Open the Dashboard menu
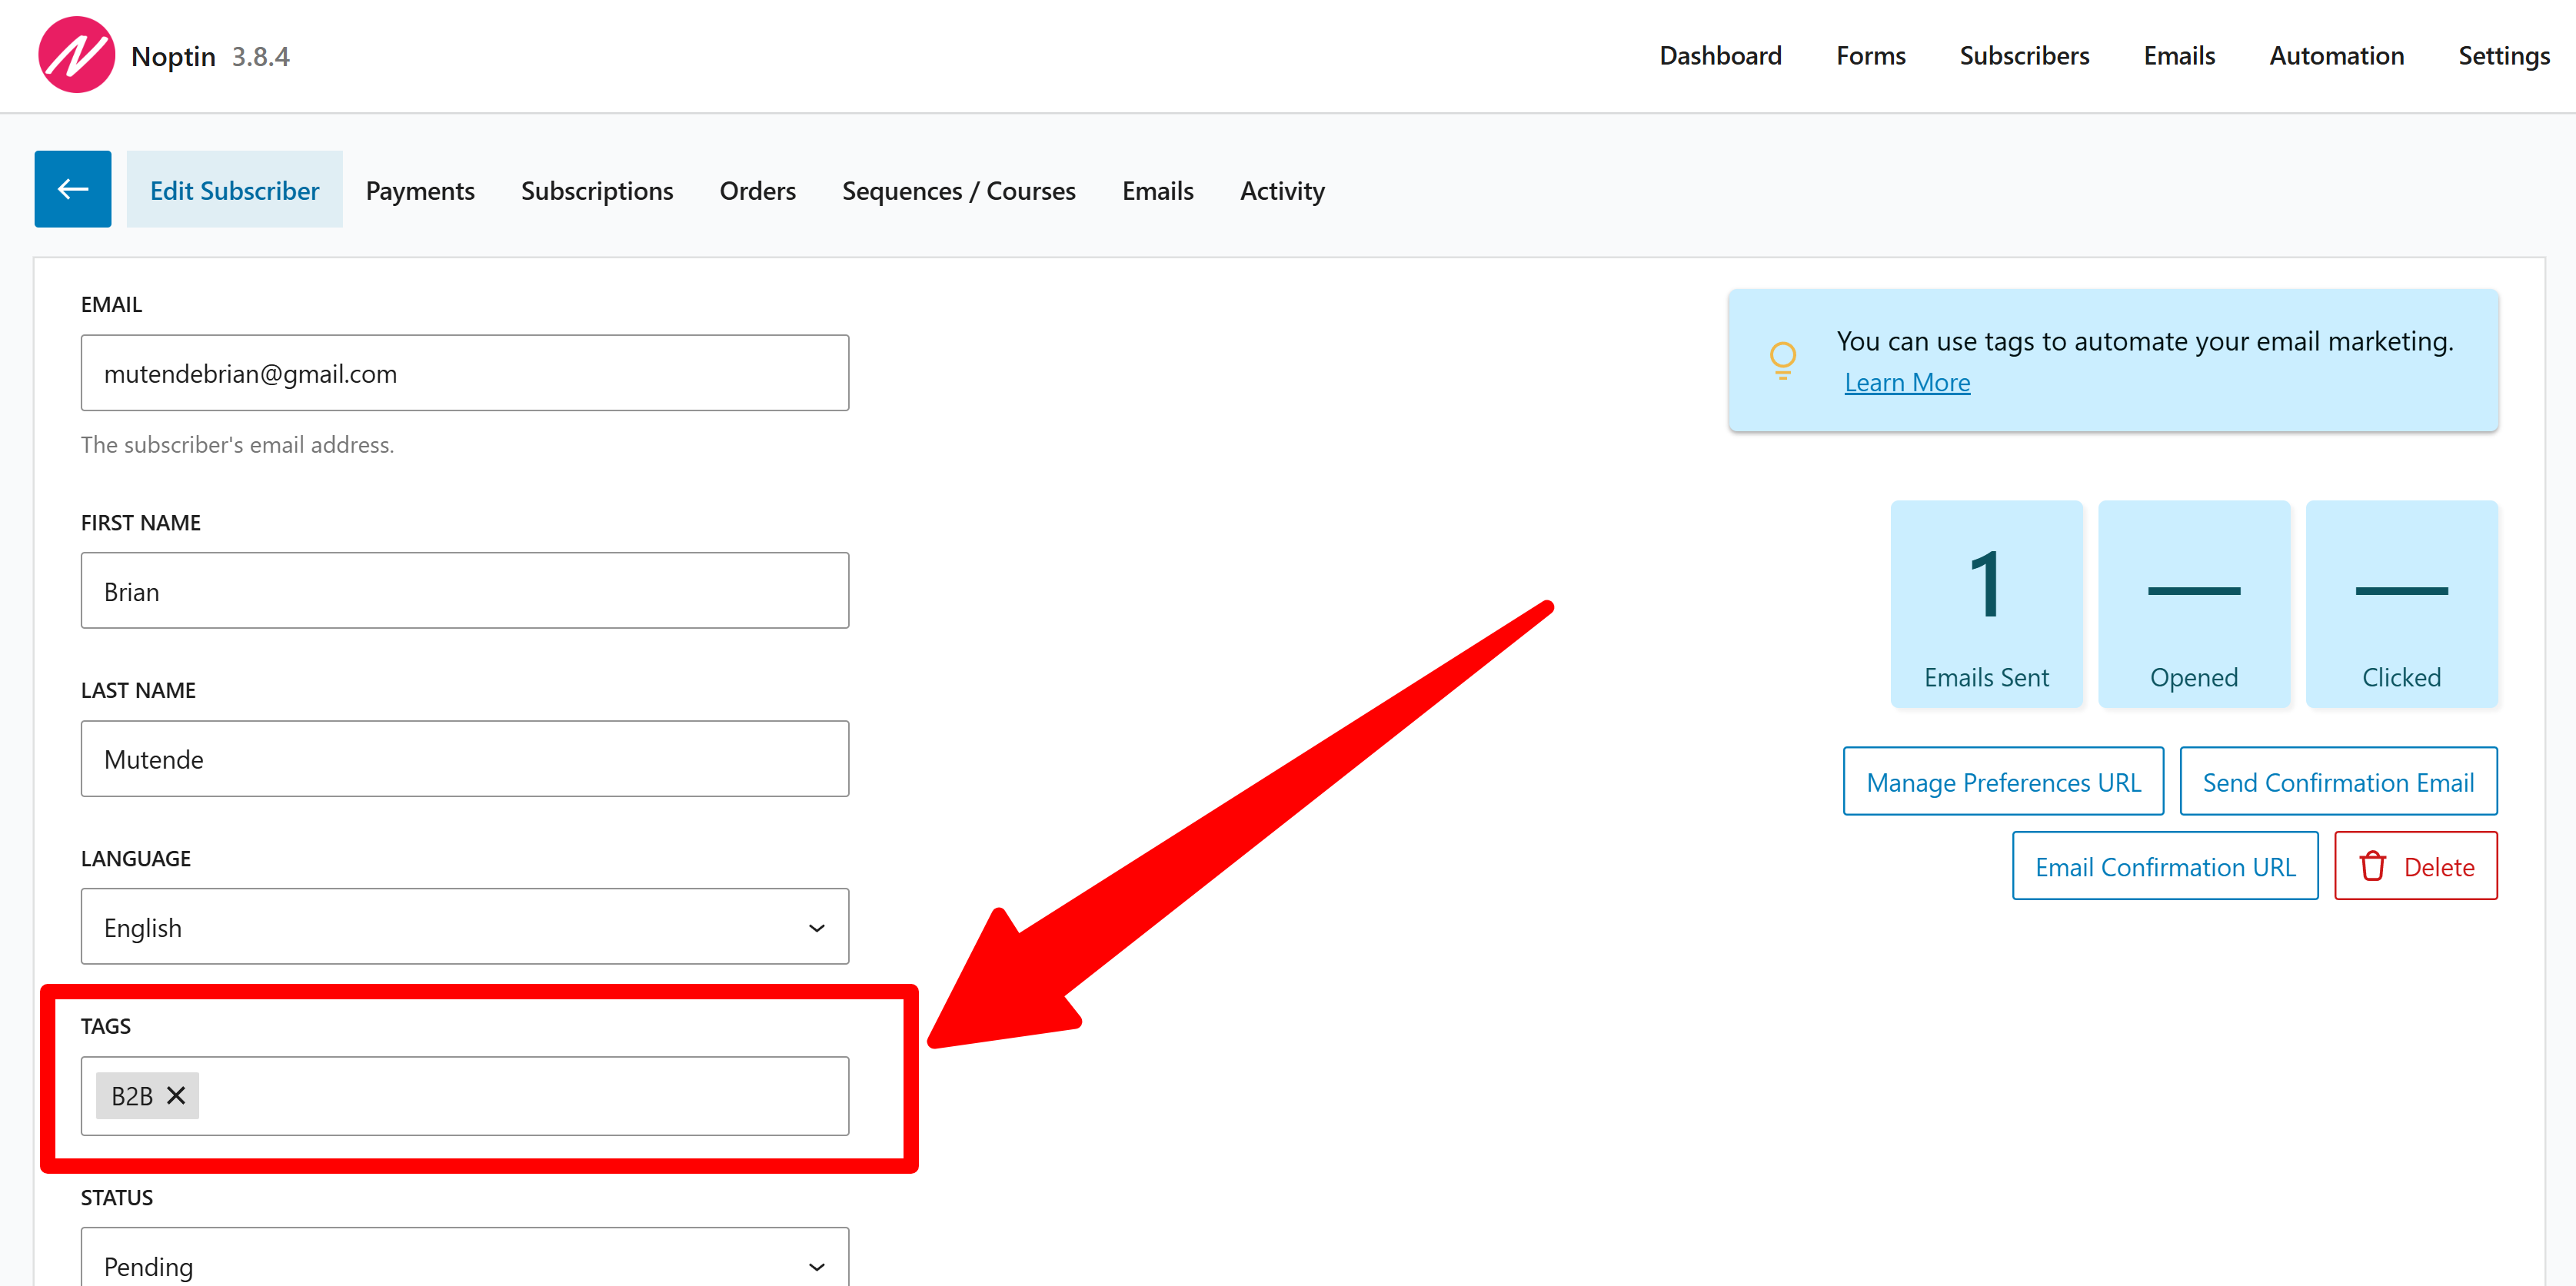 [x=1720, y=56]
